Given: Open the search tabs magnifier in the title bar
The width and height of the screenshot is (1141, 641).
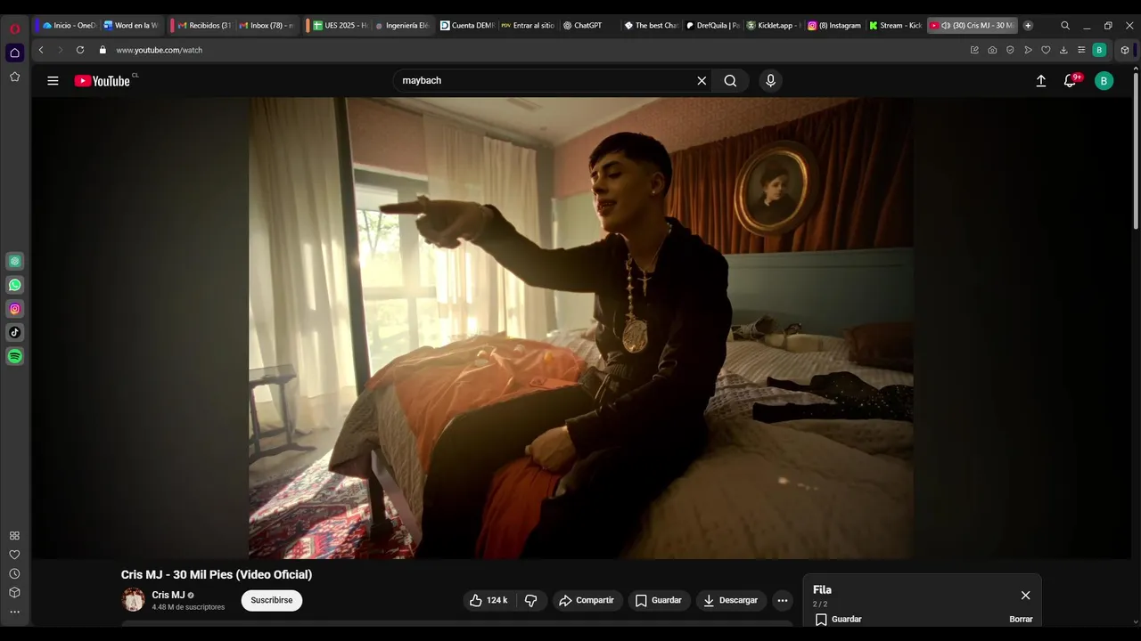Looking at the screenshot, I should (1065, 26).
